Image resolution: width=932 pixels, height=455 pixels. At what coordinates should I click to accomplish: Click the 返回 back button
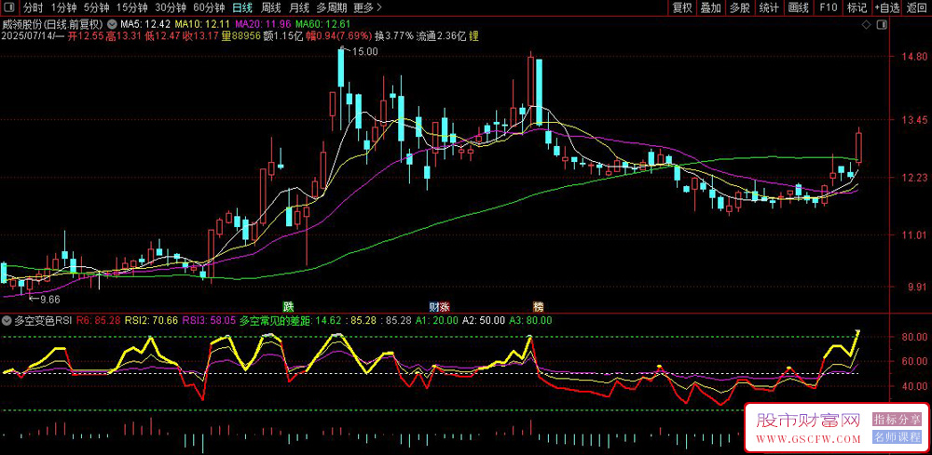coord(918,7)
